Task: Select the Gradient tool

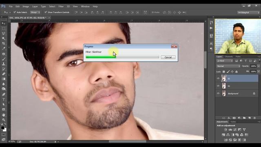Action: 4,79
